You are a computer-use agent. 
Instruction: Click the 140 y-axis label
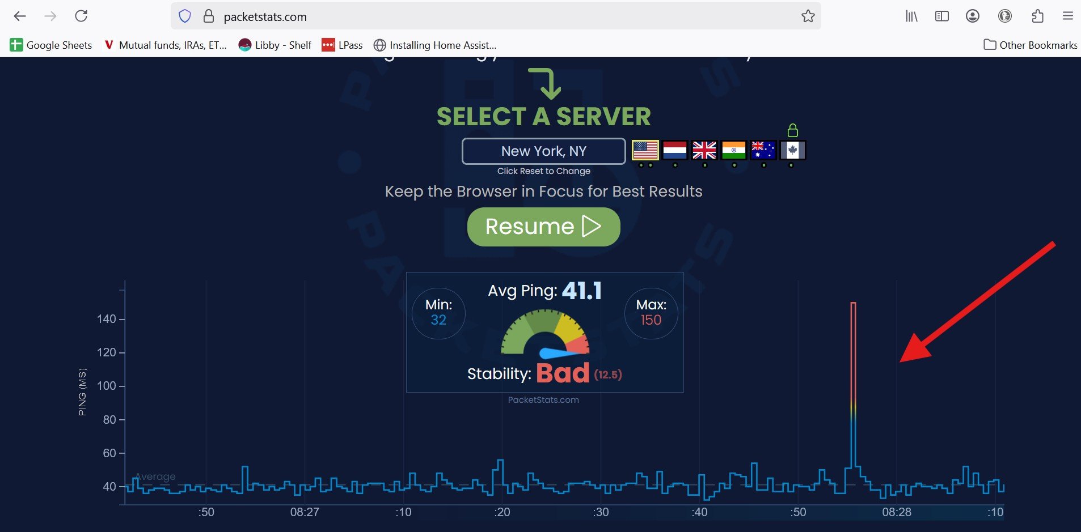coord(107,319)
